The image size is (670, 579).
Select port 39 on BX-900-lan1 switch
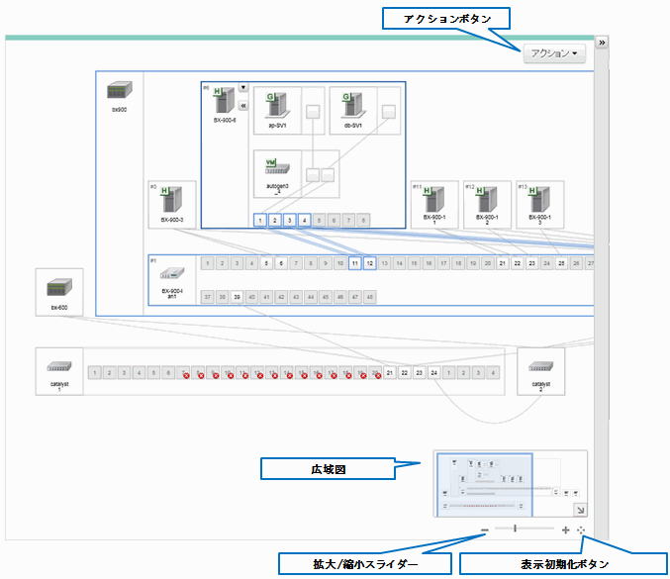237,297
